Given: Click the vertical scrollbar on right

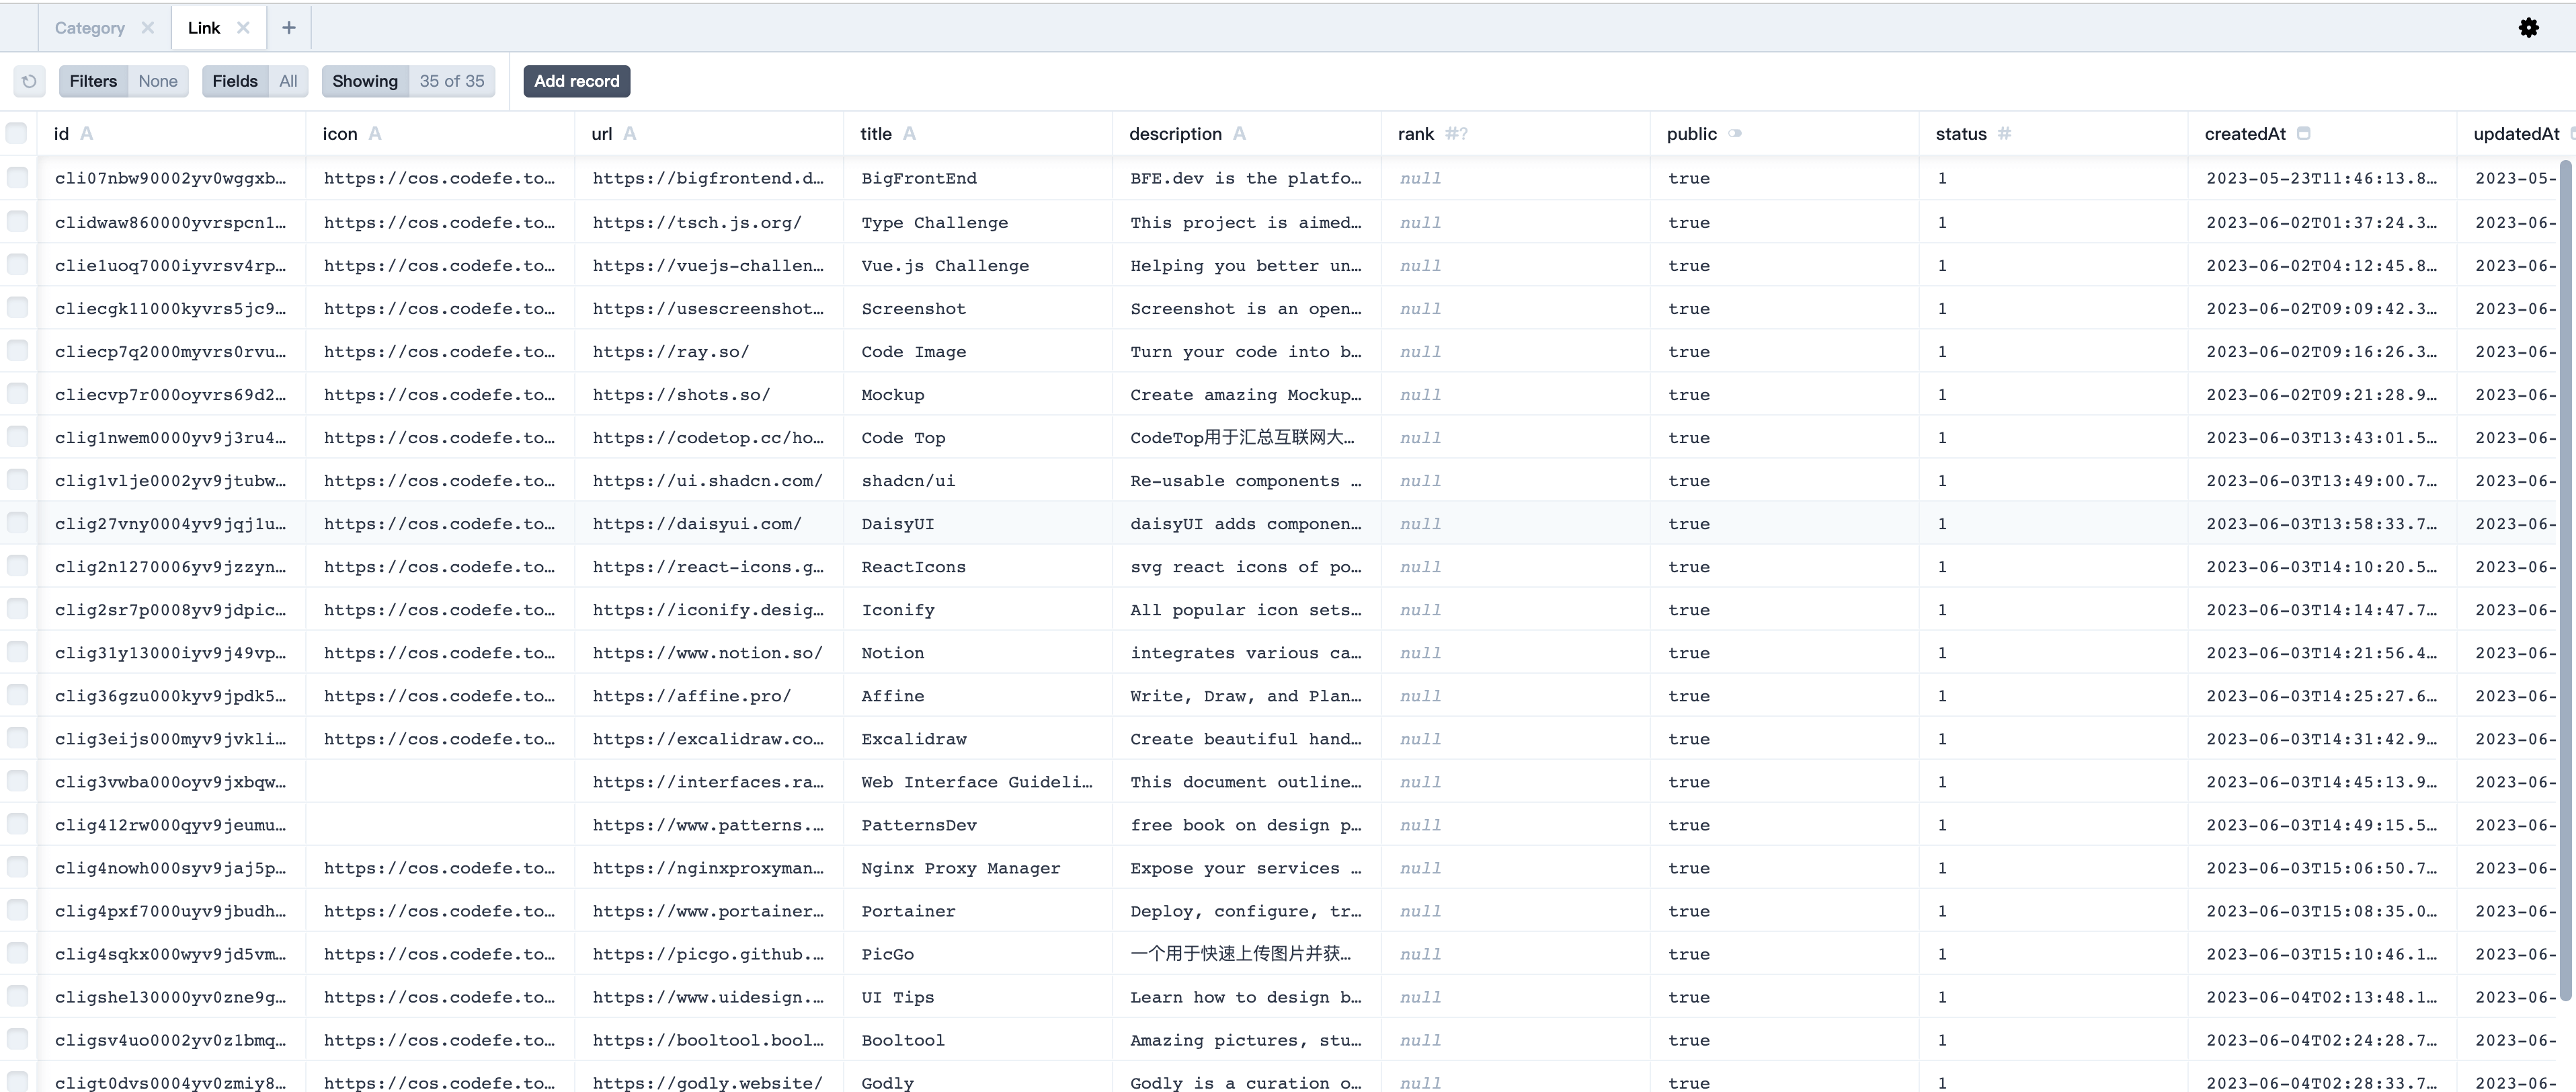Looking at the screenshot, I should (2565, 580).
